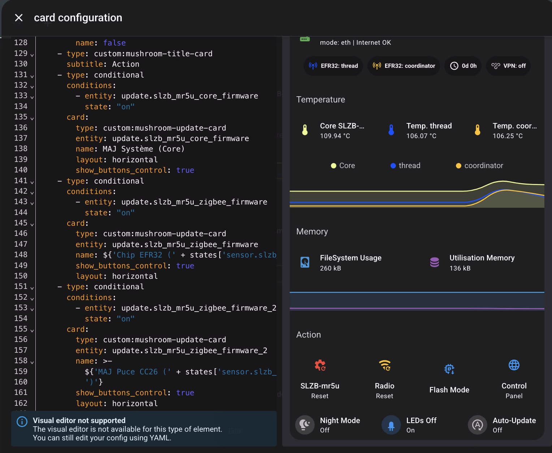
Task: Click the Radio Reset wifi icon
Action: pos(384,365)
